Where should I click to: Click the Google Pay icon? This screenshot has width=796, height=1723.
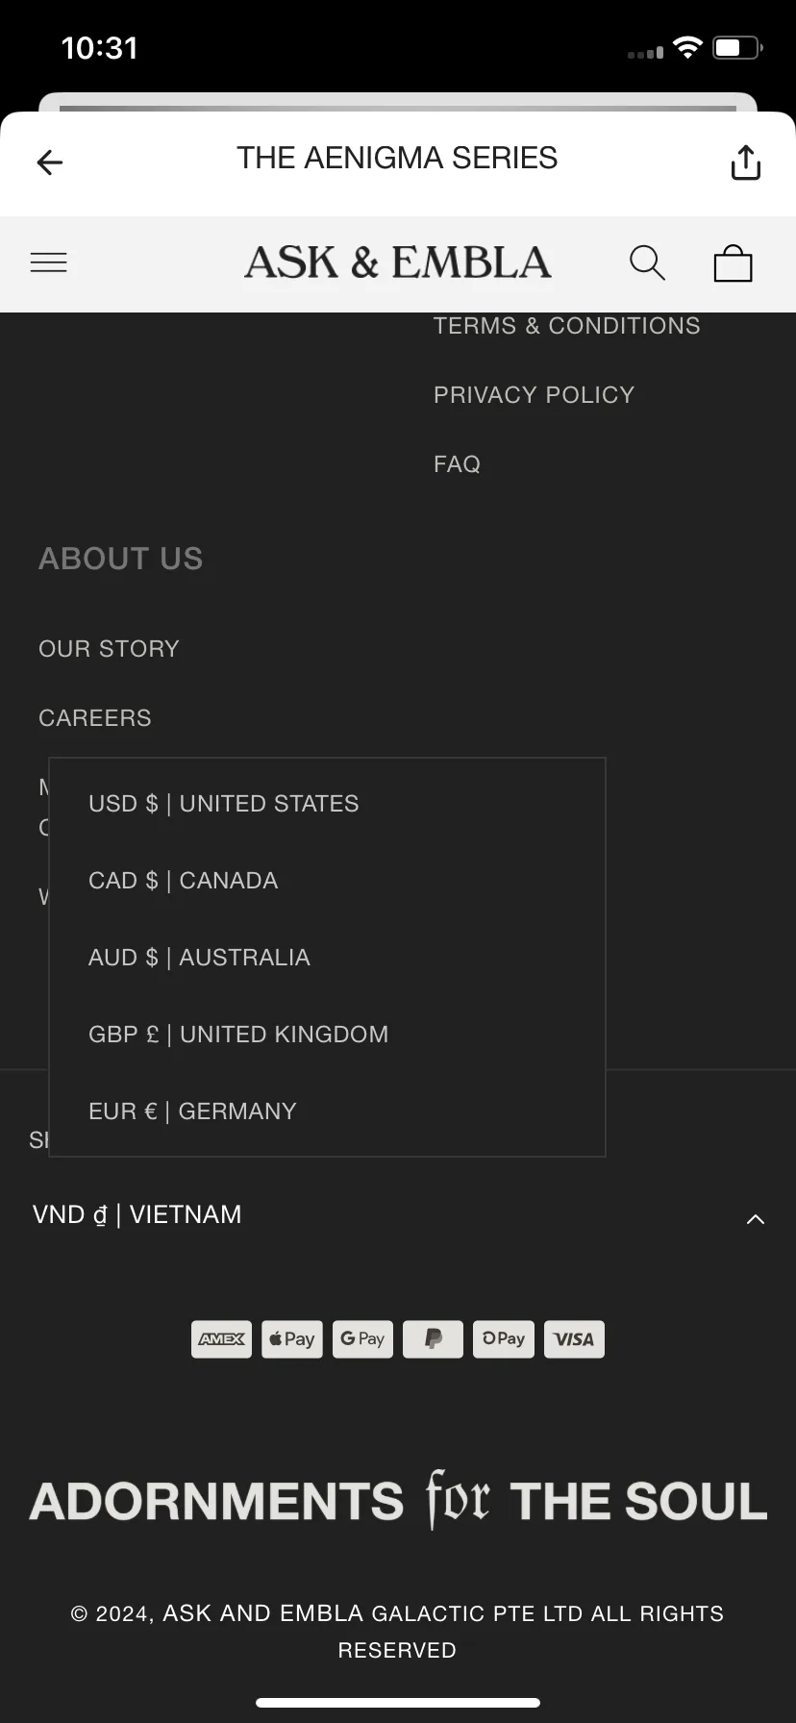(362, 1338)
